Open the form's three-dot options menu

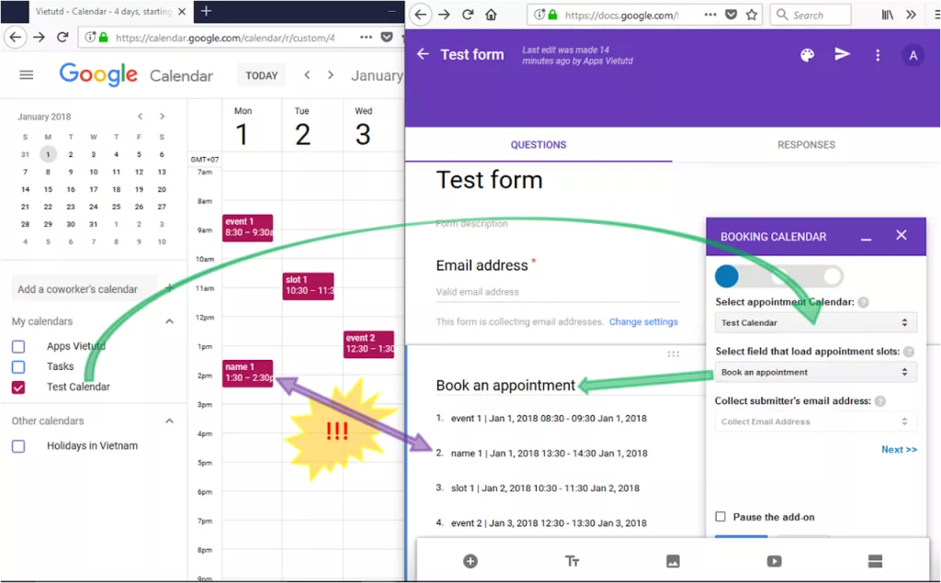click(x=878, y=55)
